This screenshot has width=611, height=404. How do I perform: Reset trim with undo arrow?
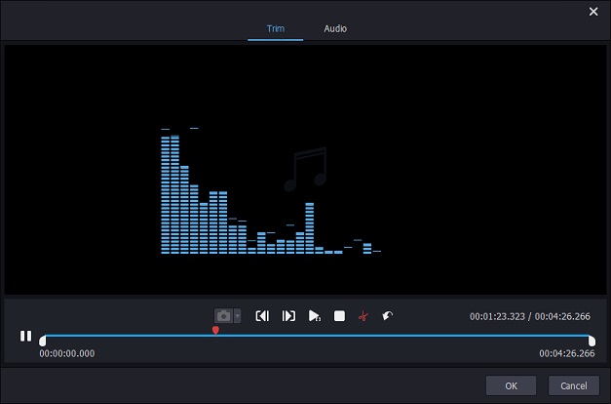(387, 315)
